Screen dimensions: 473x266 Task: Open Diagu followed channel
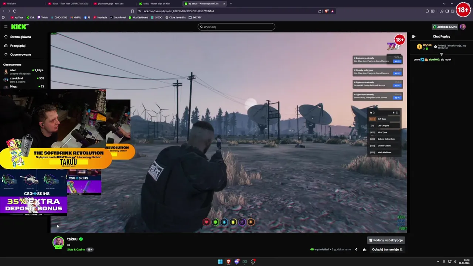pos(24,86)
